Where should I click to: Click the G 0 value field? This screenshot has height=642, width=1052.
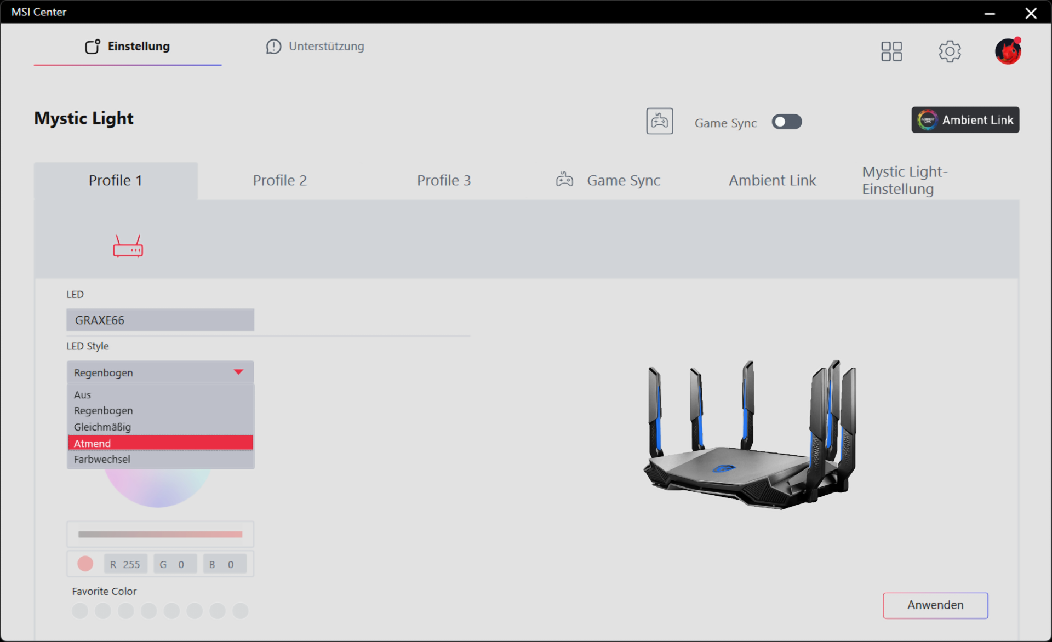point(175,564)
